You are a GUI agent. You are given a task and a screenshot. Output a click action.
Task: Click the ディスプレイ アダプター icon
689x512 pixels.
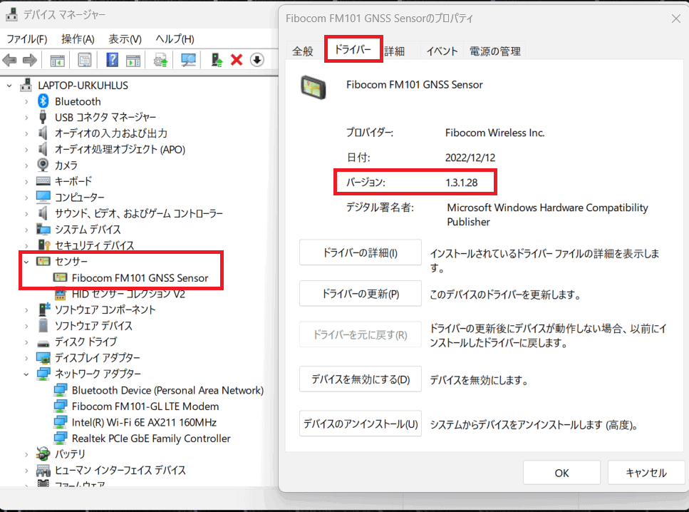[43, 358]
